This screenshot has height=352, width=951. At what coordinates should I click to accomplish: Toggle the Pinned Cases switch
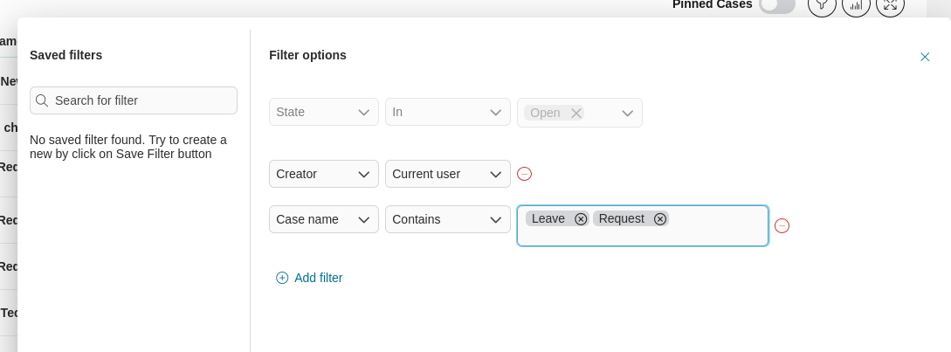coord(777,5)
